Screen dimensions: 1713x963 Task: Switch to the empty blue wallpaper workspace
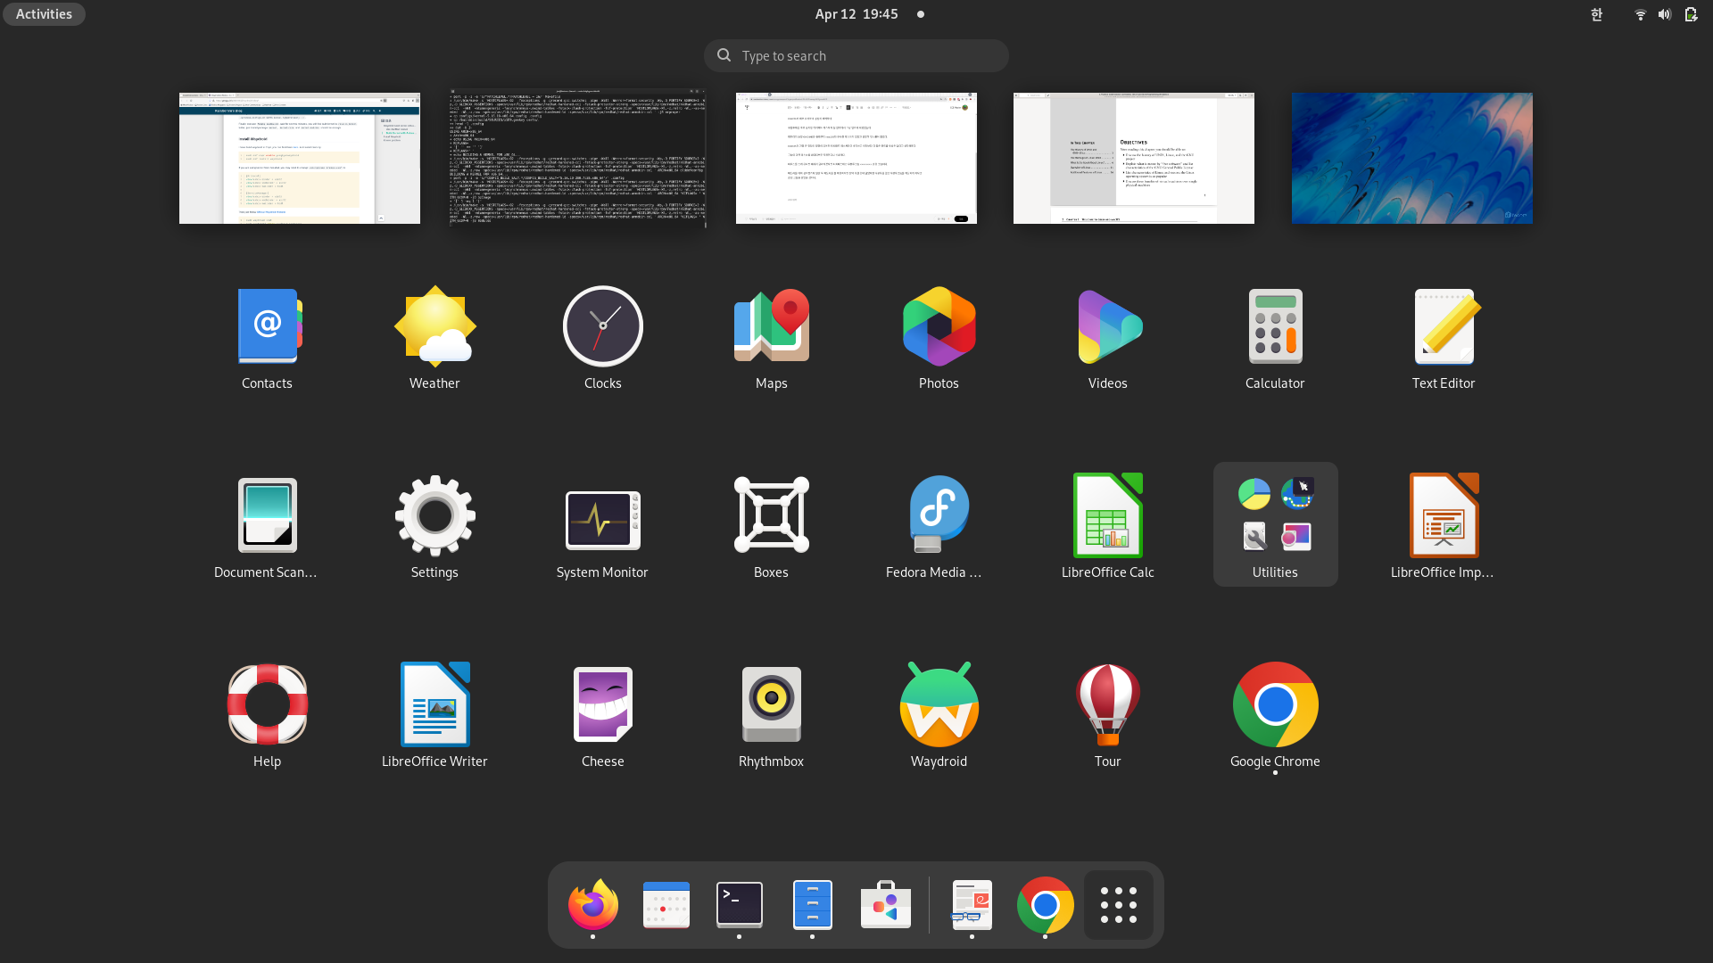tap(1412, 158)
